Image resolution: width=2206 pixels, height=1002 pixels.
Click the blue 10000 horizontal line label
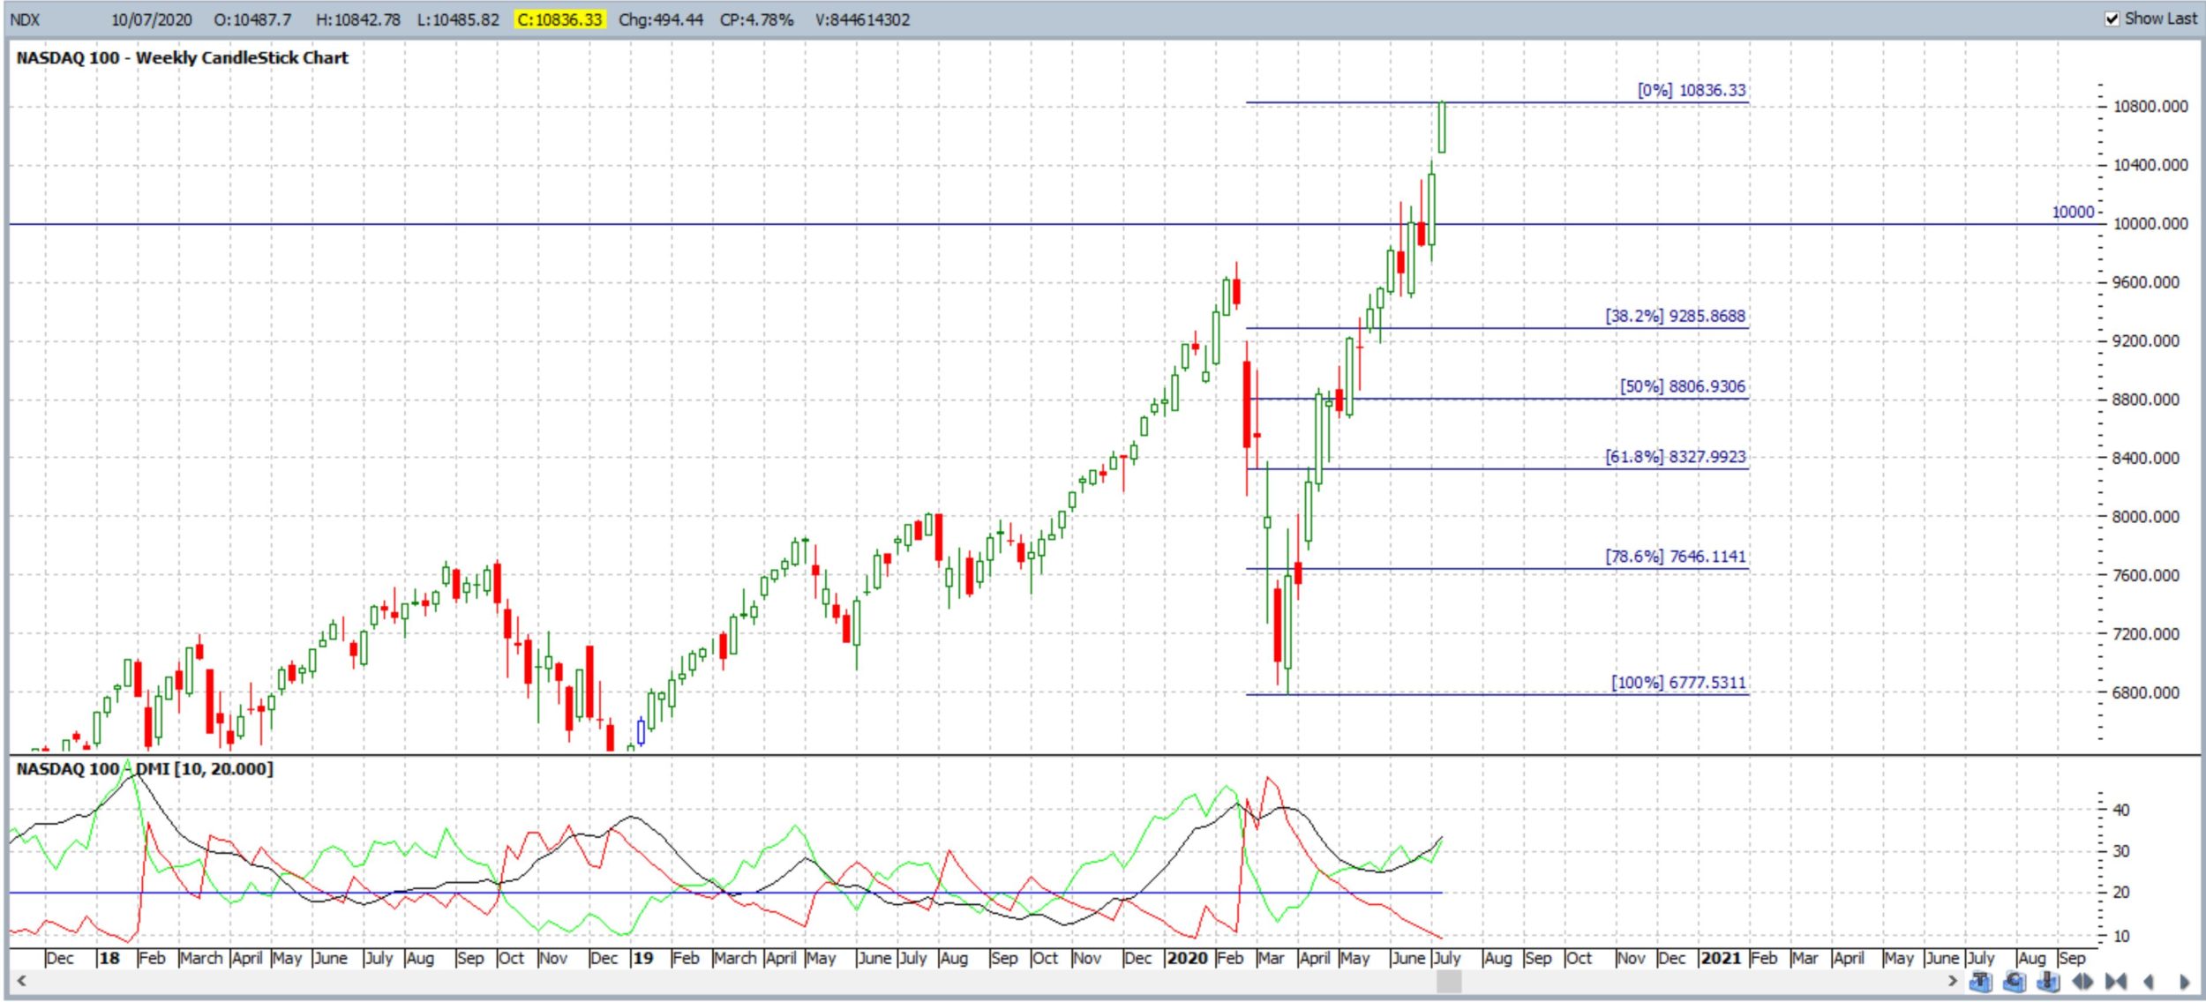click(2073, 213)
